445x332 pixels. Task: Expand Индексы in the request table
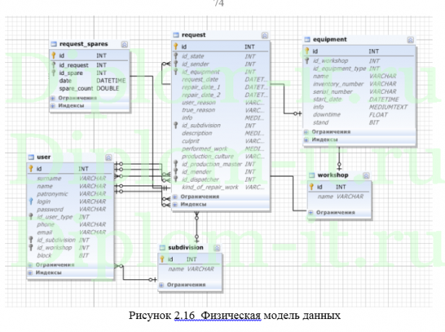(x=175, y=204)
